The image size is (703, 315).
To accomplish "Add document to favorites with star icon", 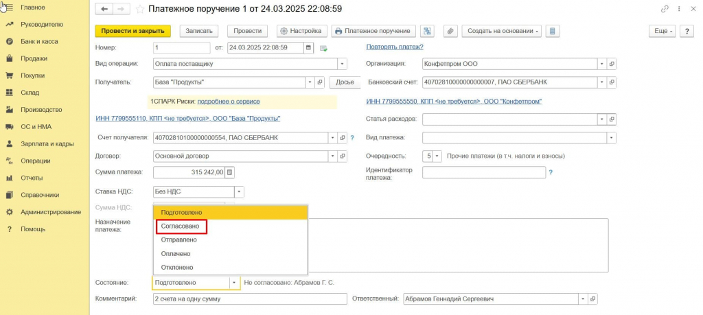I will tap(140, 9).
